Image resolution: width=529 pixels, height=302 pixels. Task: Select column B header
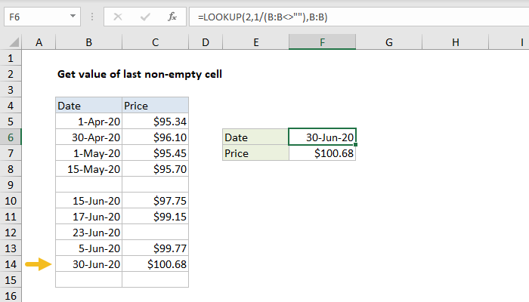88,42
